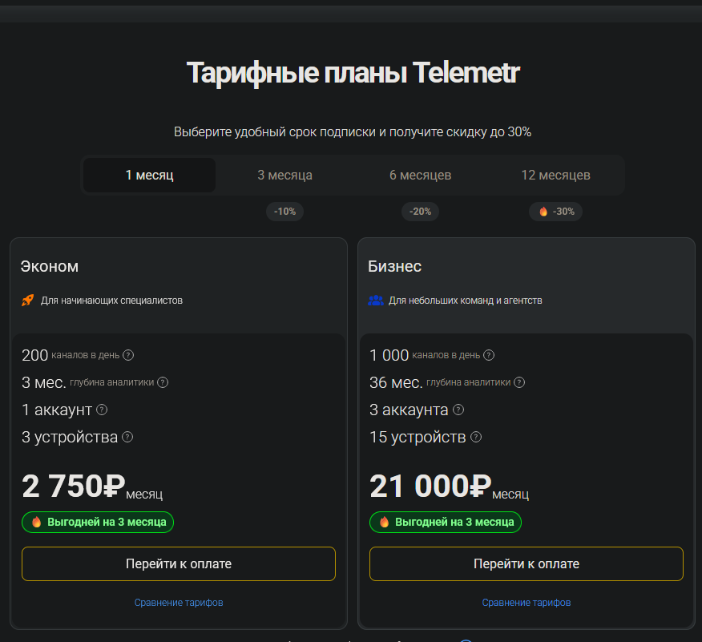
Task: Select the 1 месяц subscription tab
Action: 150,175
